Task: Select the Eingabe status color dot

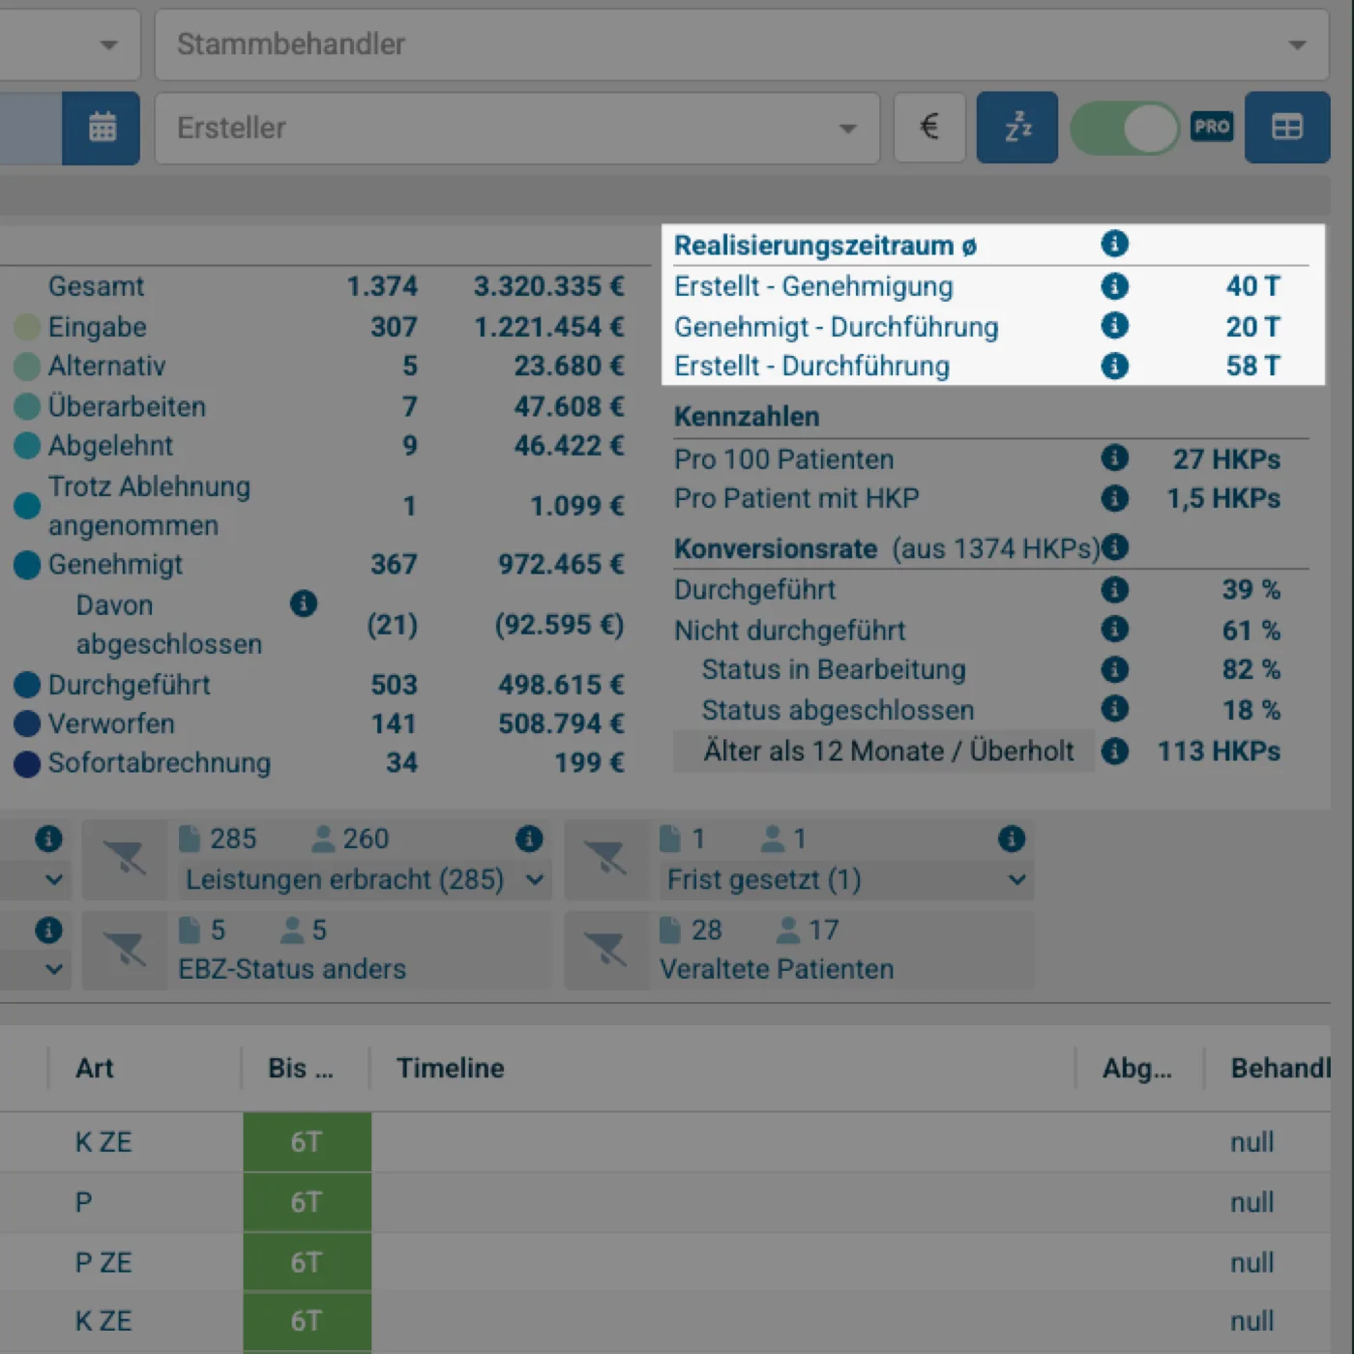Action: coord(27,327)
